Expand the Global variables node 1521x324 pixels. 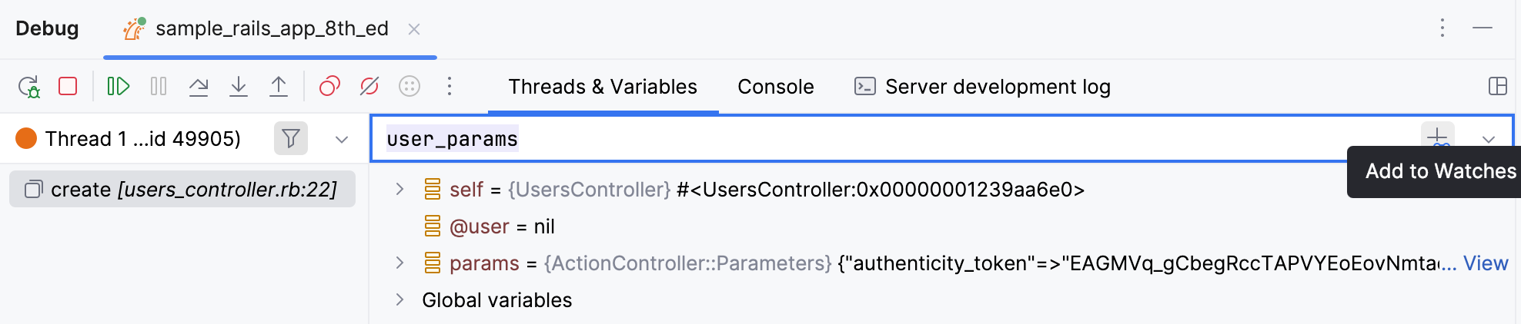[x=399, y=299]
